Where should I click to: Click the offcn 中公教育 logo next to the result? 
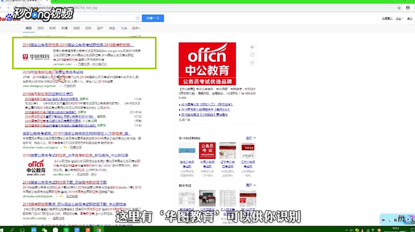point(36,168)
